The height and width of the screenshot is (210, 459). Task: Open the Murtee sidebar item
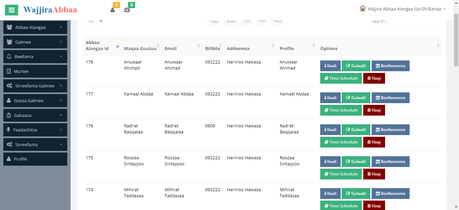pyautogui.click(x=35, y=71)
